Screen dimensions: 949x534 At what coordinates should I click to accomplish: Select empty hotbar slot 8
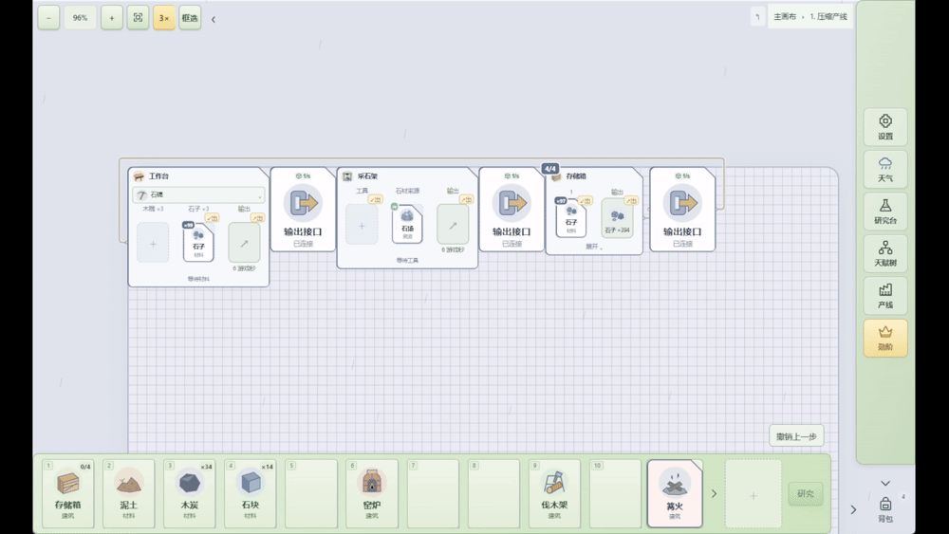[493, 493]
